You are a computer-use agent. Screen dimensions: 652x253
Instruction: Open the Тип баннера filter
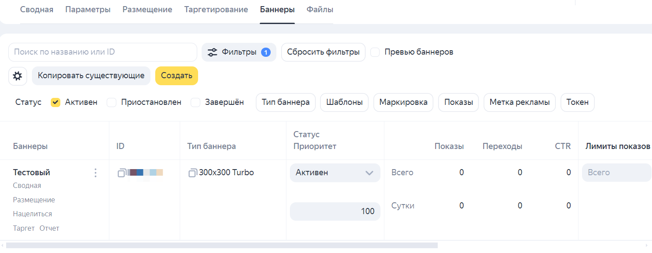(286, 102)
